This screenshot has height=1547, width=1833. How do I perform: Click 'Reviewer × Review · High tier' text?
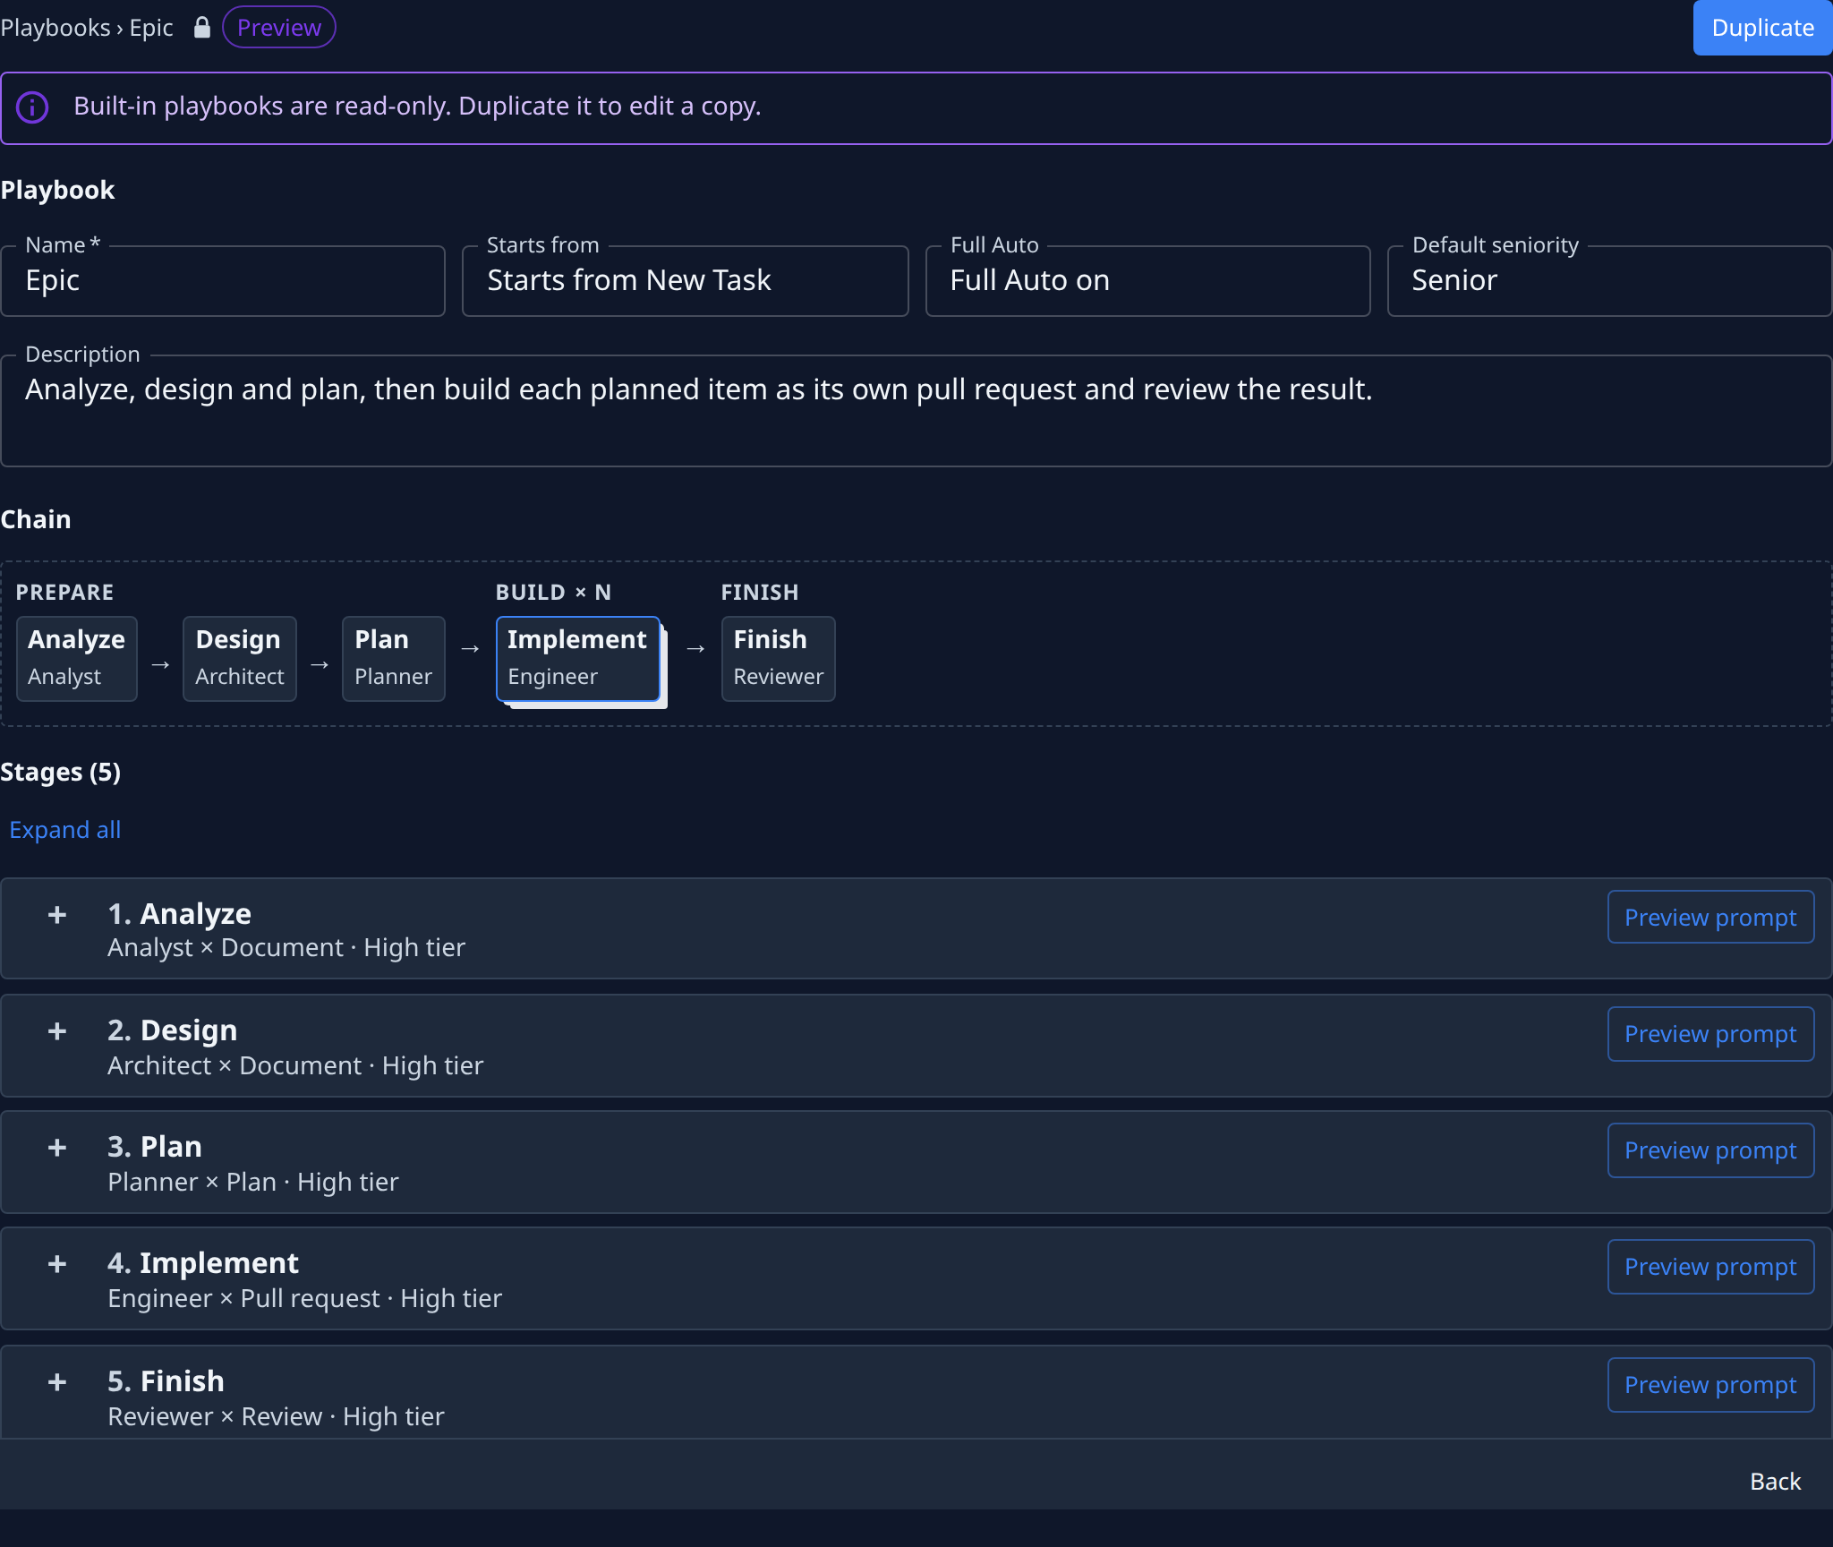[x=276, y=1416]
